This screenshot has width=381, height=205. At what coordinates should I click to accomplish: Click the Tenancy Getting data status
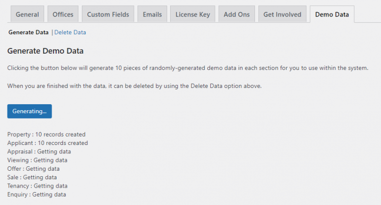(x=37, y=186)
